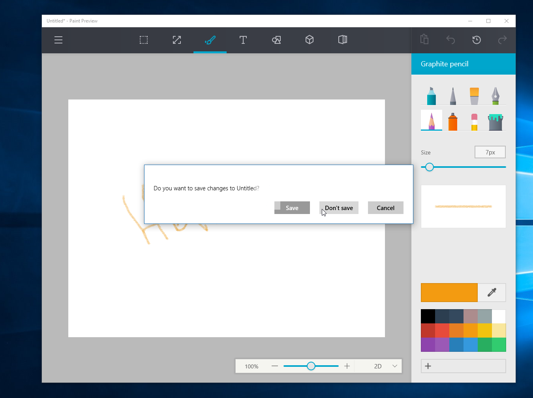Click Save in the dialog
This screenshot has height=398, width=533.
coord(292,208)
